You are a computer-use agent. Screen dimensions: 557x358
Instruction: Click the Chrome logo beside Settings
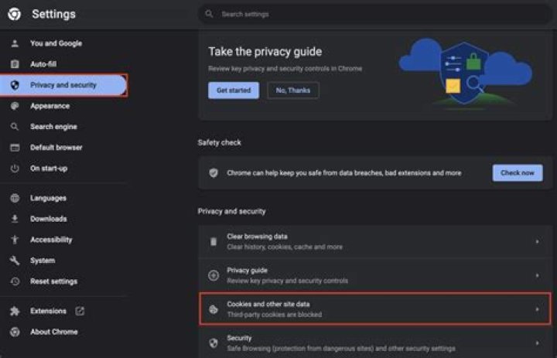click(x=14, y=14)
